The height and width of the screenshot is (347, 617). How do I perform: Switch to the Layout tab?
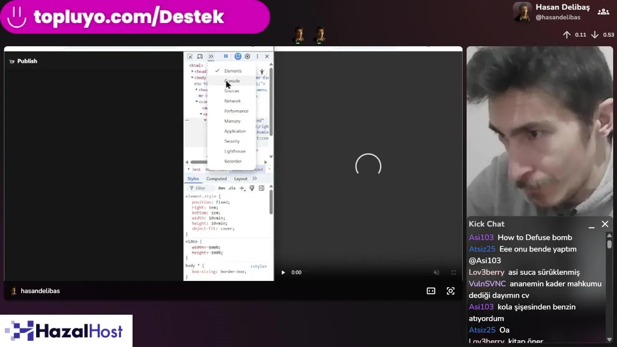point(241,179)
